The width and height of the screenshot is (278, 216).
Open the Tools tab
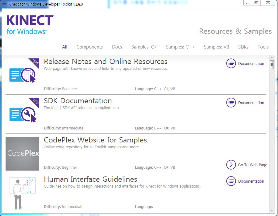point(263,47)
